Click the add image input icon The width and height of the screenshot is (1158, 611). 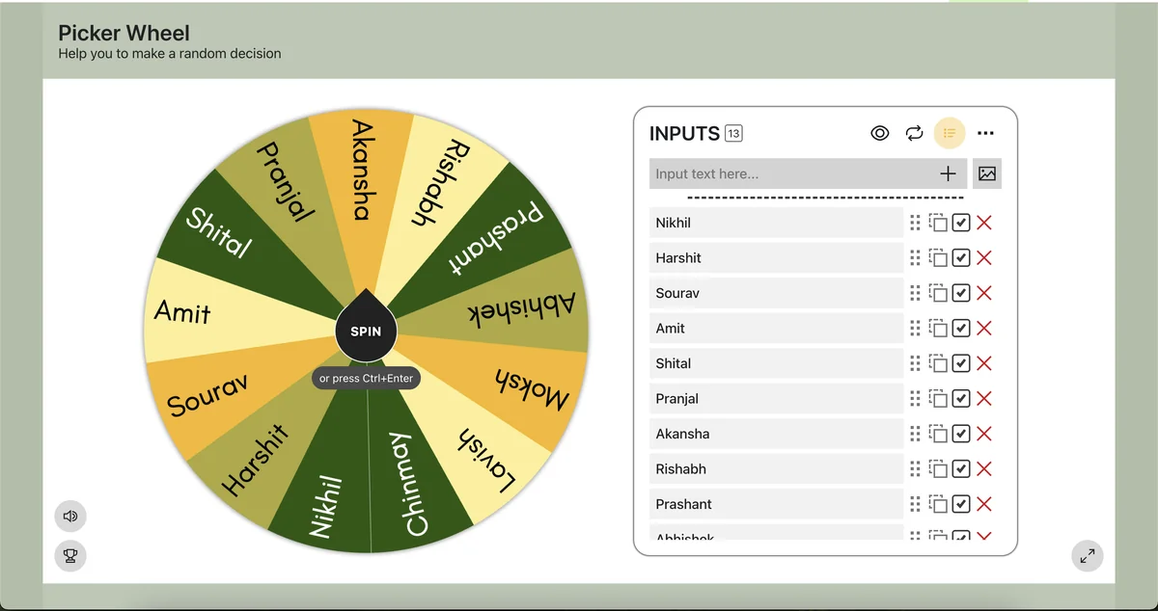click(x=987, y=173)
